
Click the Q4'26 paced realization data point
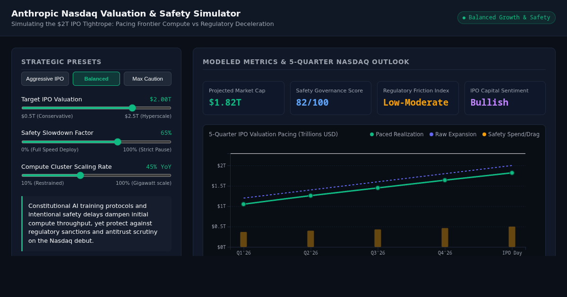pos(445,180)
